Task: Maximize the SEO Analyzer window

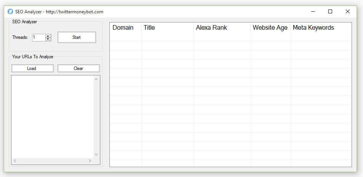Action: tap(330, 11)
